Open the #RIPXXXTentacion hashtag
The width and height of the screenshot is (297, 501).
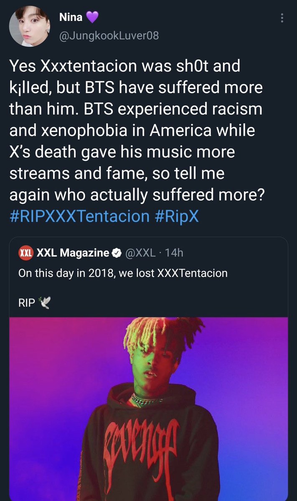coord(79,216)
